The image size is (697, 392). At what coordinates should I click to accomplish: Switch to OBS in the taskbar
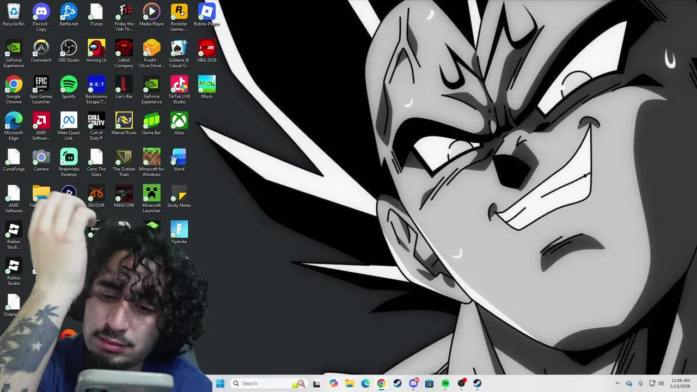pos(462,383)
